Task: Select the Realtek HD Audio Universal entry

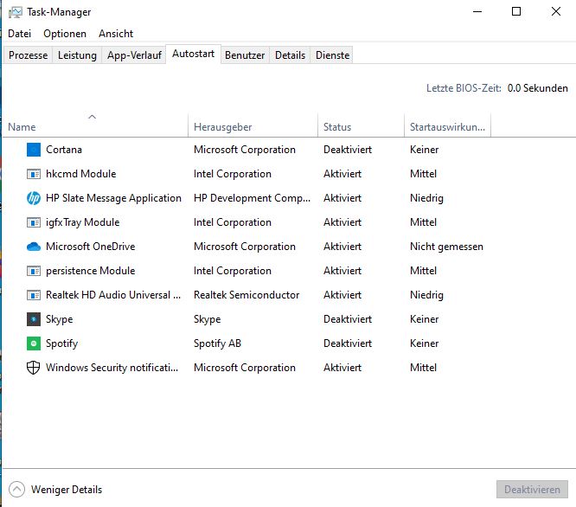Action: click(x=113, y=295)
